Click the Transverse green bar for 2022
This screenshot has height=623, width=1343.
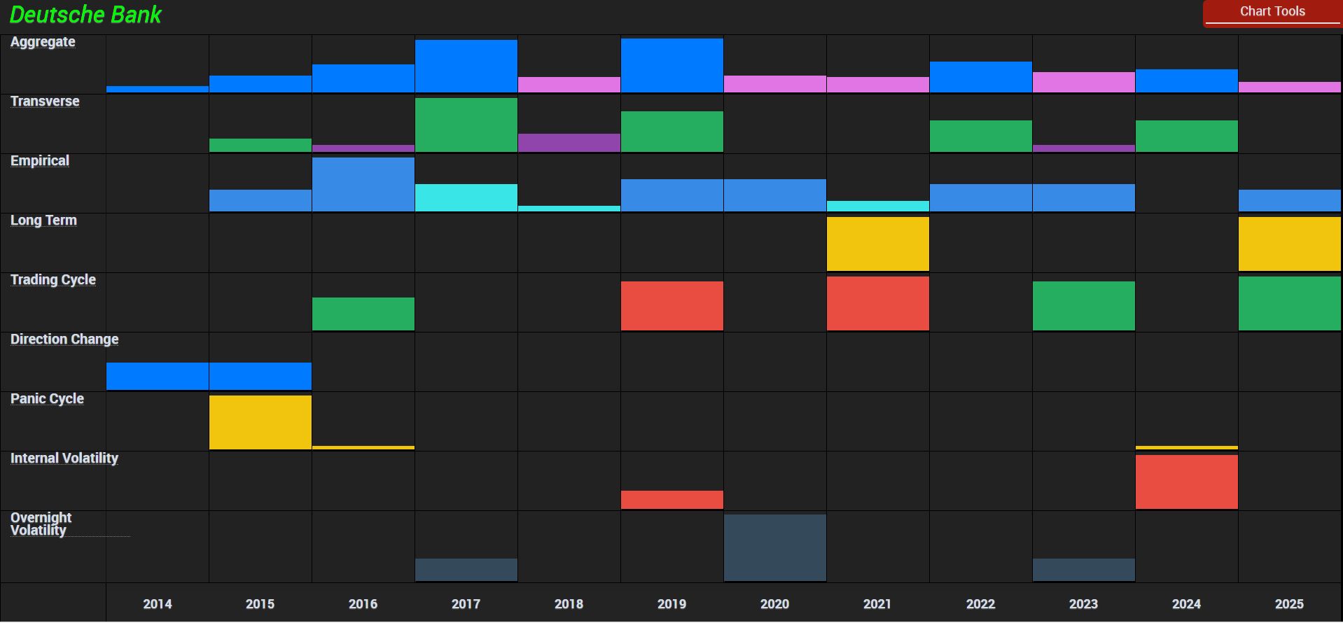(981, 136)
